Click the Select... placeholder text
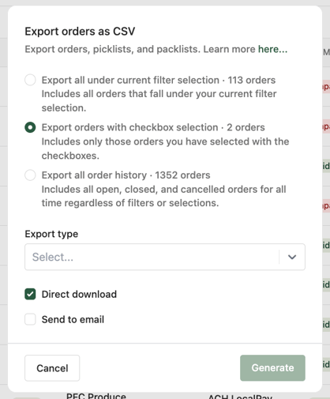This screenshot has height=399, width=330. click(x=53, y=257)
